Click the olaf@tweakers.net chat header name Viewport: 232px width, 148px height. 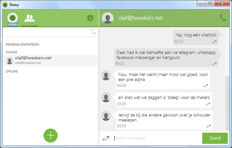(x=140, y=18)
